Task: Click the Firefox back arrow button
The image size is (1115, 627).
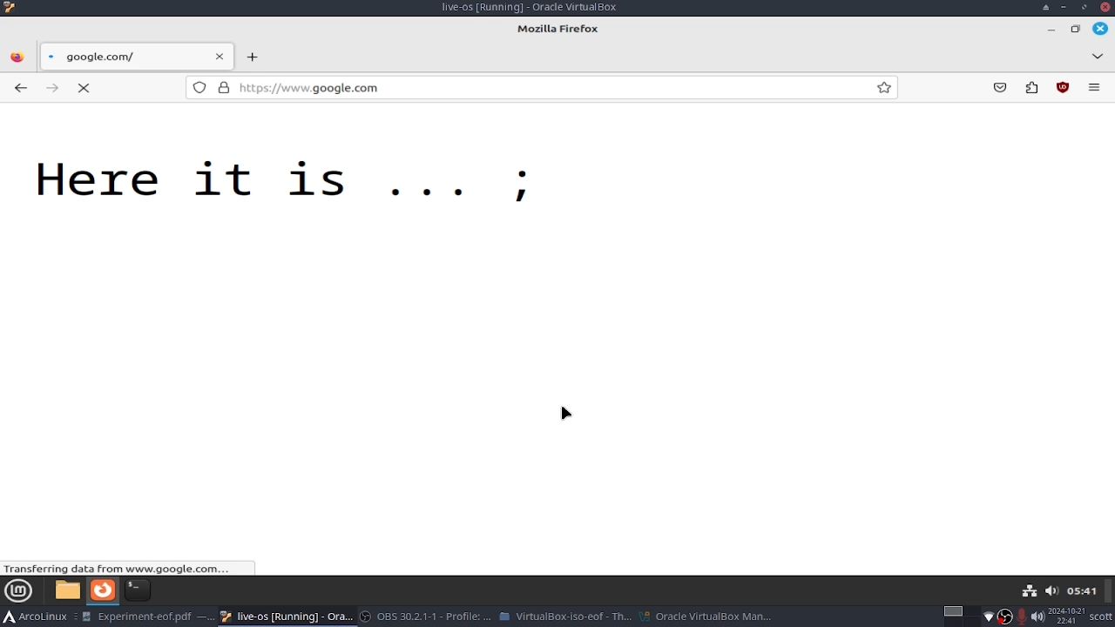Action: [x=21, y=88]
